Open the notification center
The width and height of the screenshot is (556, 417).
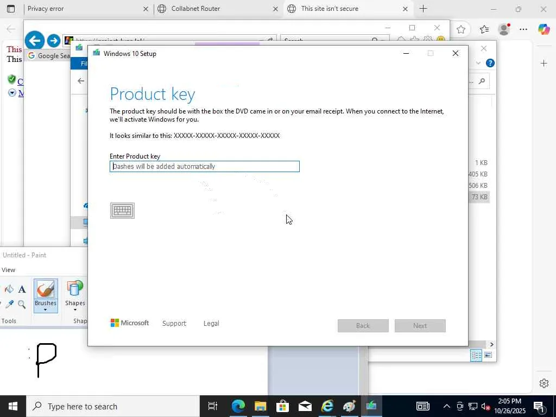(x=539, y=406)
